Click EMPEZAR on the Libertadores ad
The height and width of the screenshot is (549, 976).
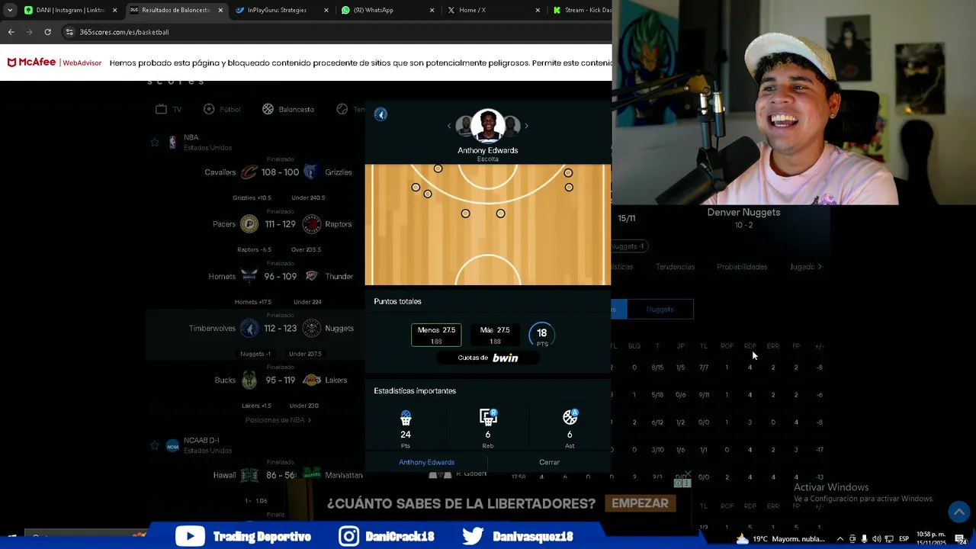640,503
